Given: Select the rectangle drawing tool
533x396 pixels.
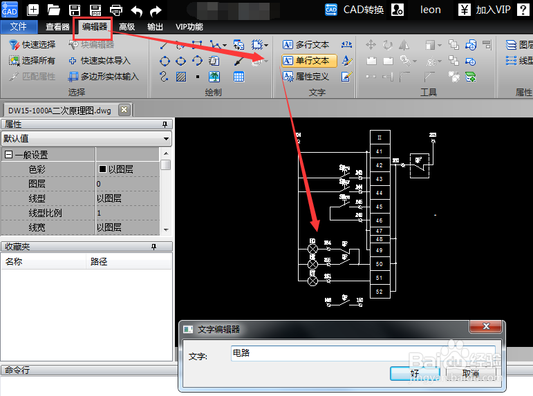Looking at the screenshot, I should point(197,44).
